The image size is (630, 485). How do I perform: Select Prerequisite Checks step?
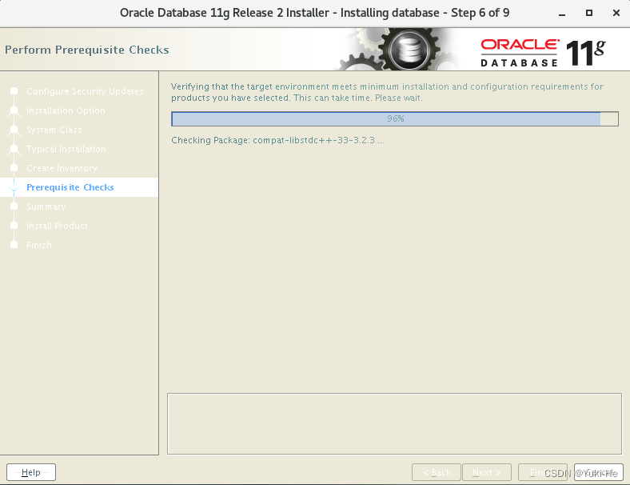tap(70, 187)
